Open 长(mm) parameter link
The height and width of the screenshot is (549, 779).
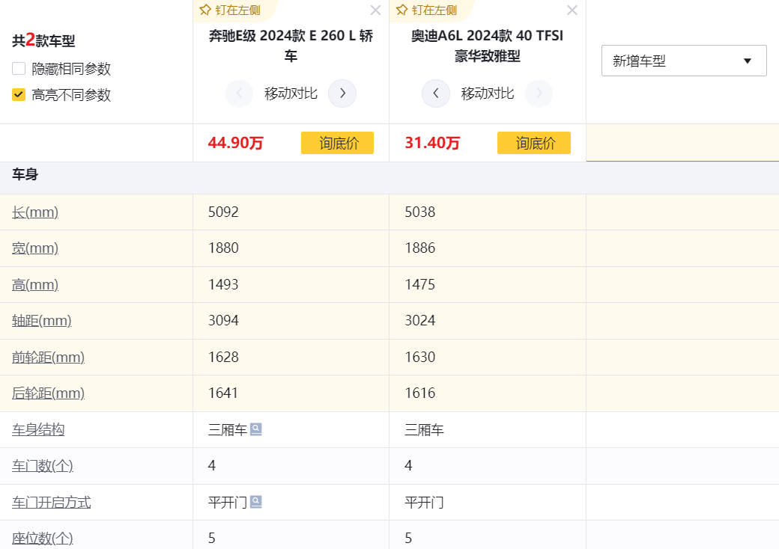pos(35,212)
